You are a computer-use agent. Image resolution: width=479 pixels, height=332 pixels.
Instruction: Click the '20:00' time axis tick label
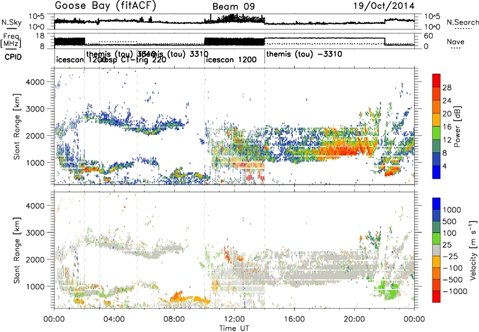354,319
